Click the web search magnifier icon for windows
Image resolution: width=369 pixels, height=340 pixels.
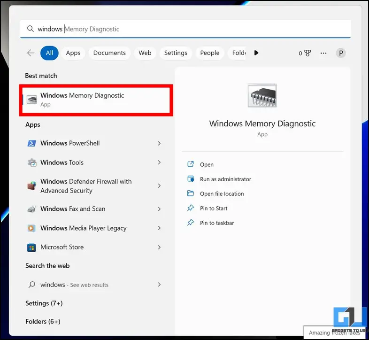click(32, 285)
